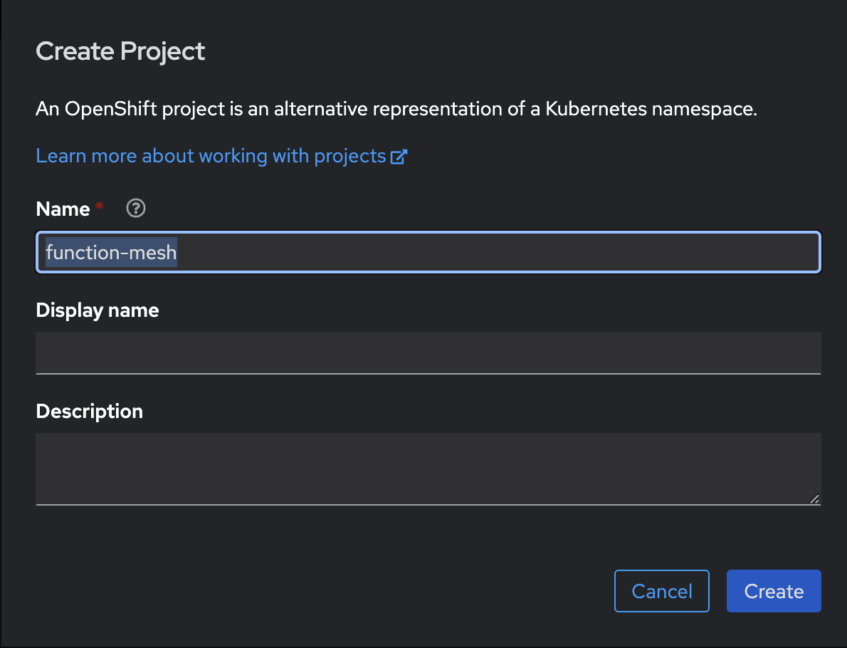The image size is (847, 648).
Task: Click the external link icon after projects link
Action: pyautogui.click(x=400, y=155)
